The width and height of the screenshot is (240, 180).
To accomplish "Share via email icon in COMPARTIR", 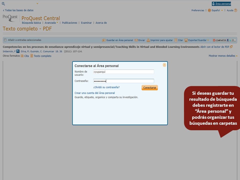I will tap(233, 40).
